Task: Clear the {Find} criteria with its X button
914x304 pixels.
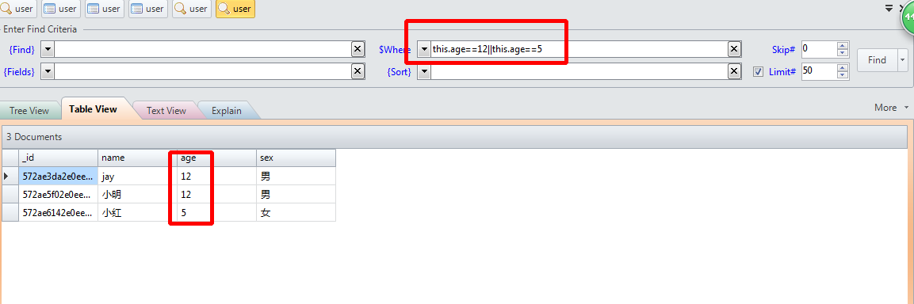Action: [x=358, y=50]
